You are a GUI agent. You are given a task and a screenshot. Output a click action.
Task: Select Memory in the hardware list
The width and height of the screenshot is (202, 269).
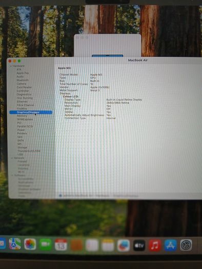pyautogui.click(x=22, y=116)
